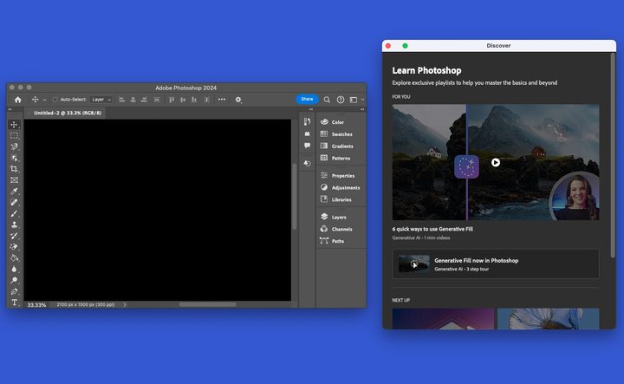Open Search in Photoshop options bar
This screenshot has height=384, width=624.
pyautogui.click(x=327, y=100)
